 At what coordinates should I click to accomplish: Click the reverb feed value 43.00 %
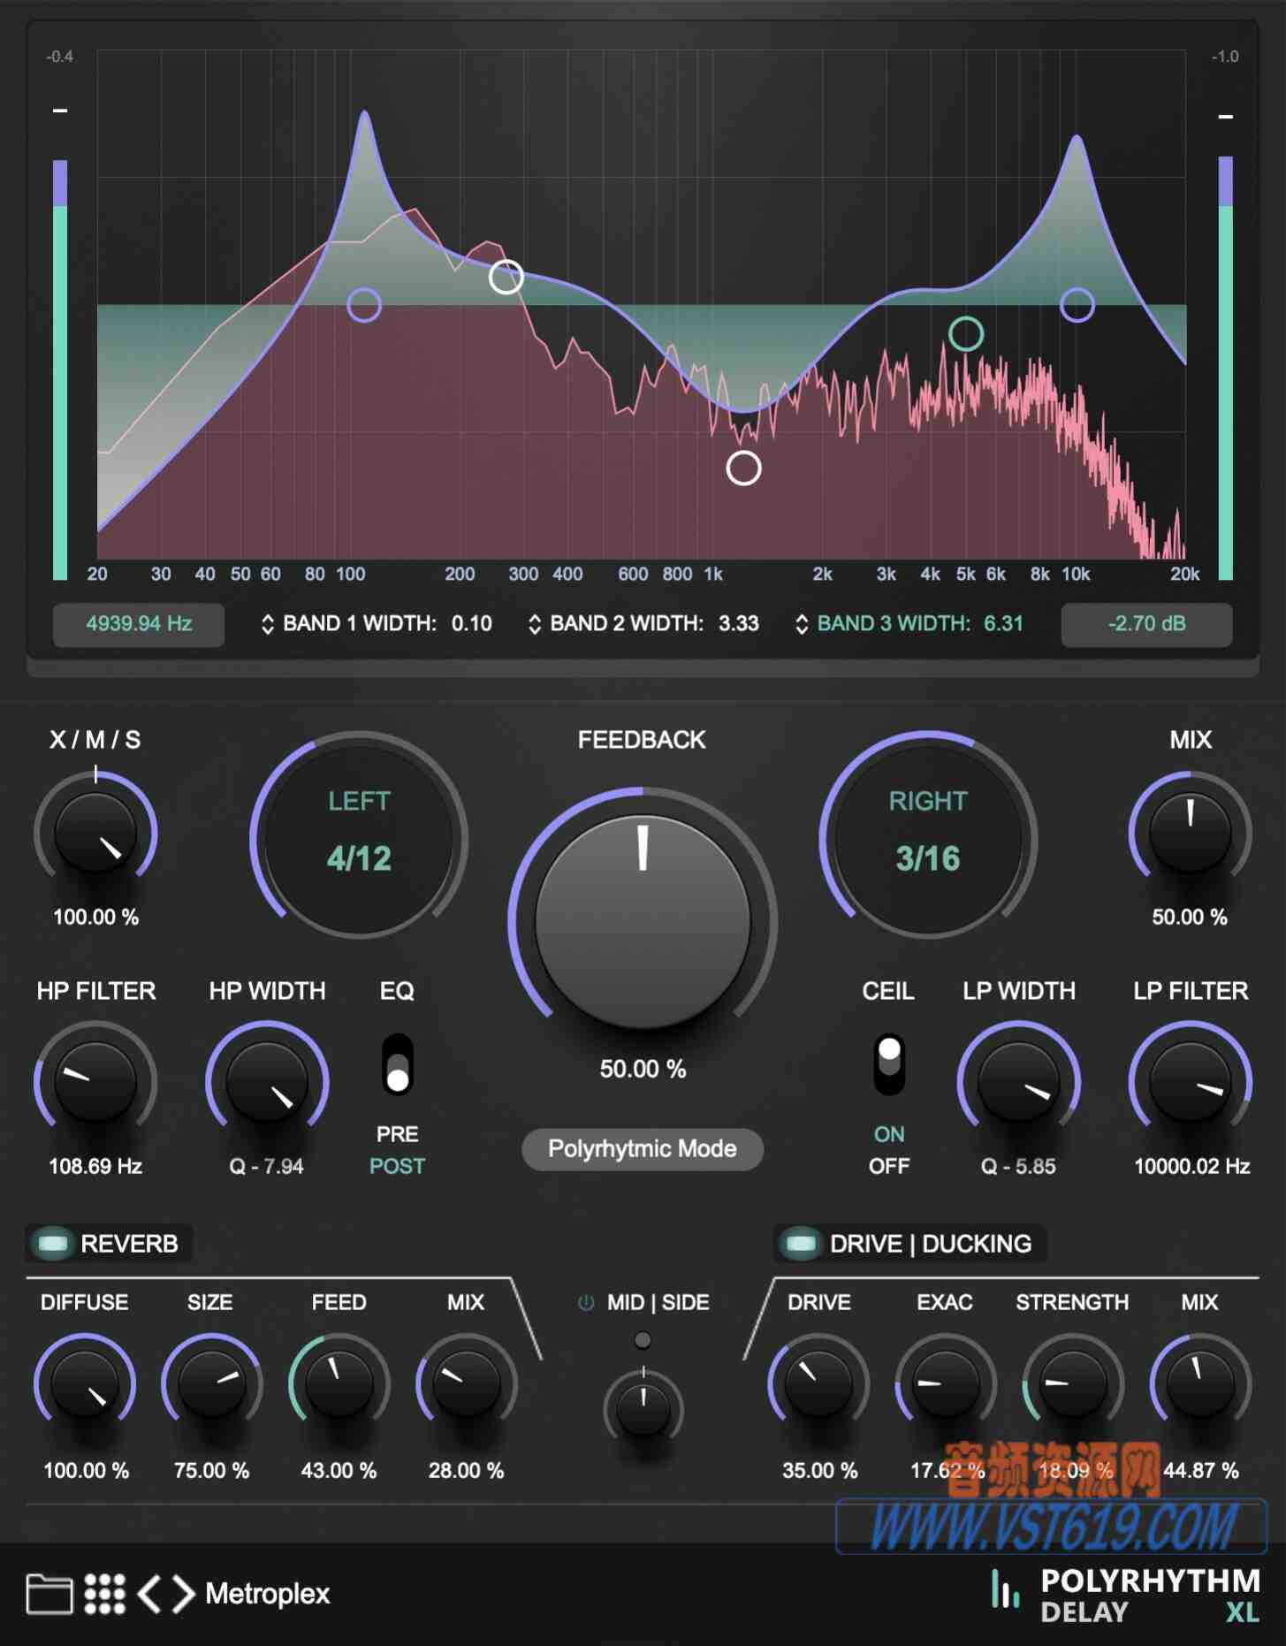click(339, 1471)
